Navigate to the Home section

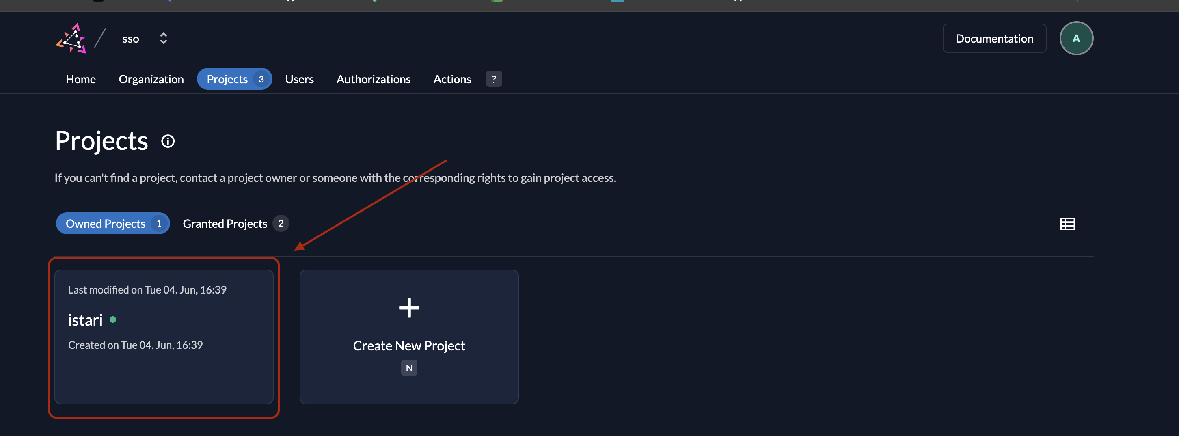click(80, 79)
